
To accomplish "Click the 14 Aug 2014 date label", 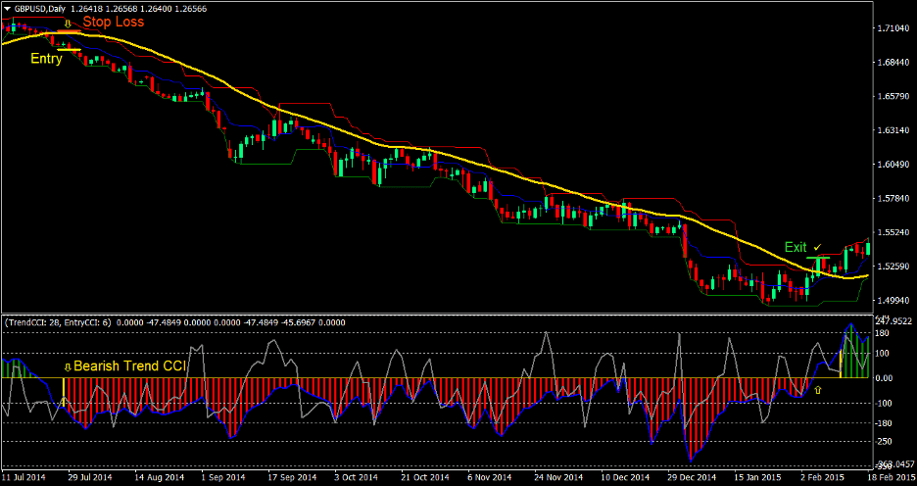I will (x=159, y=477).
